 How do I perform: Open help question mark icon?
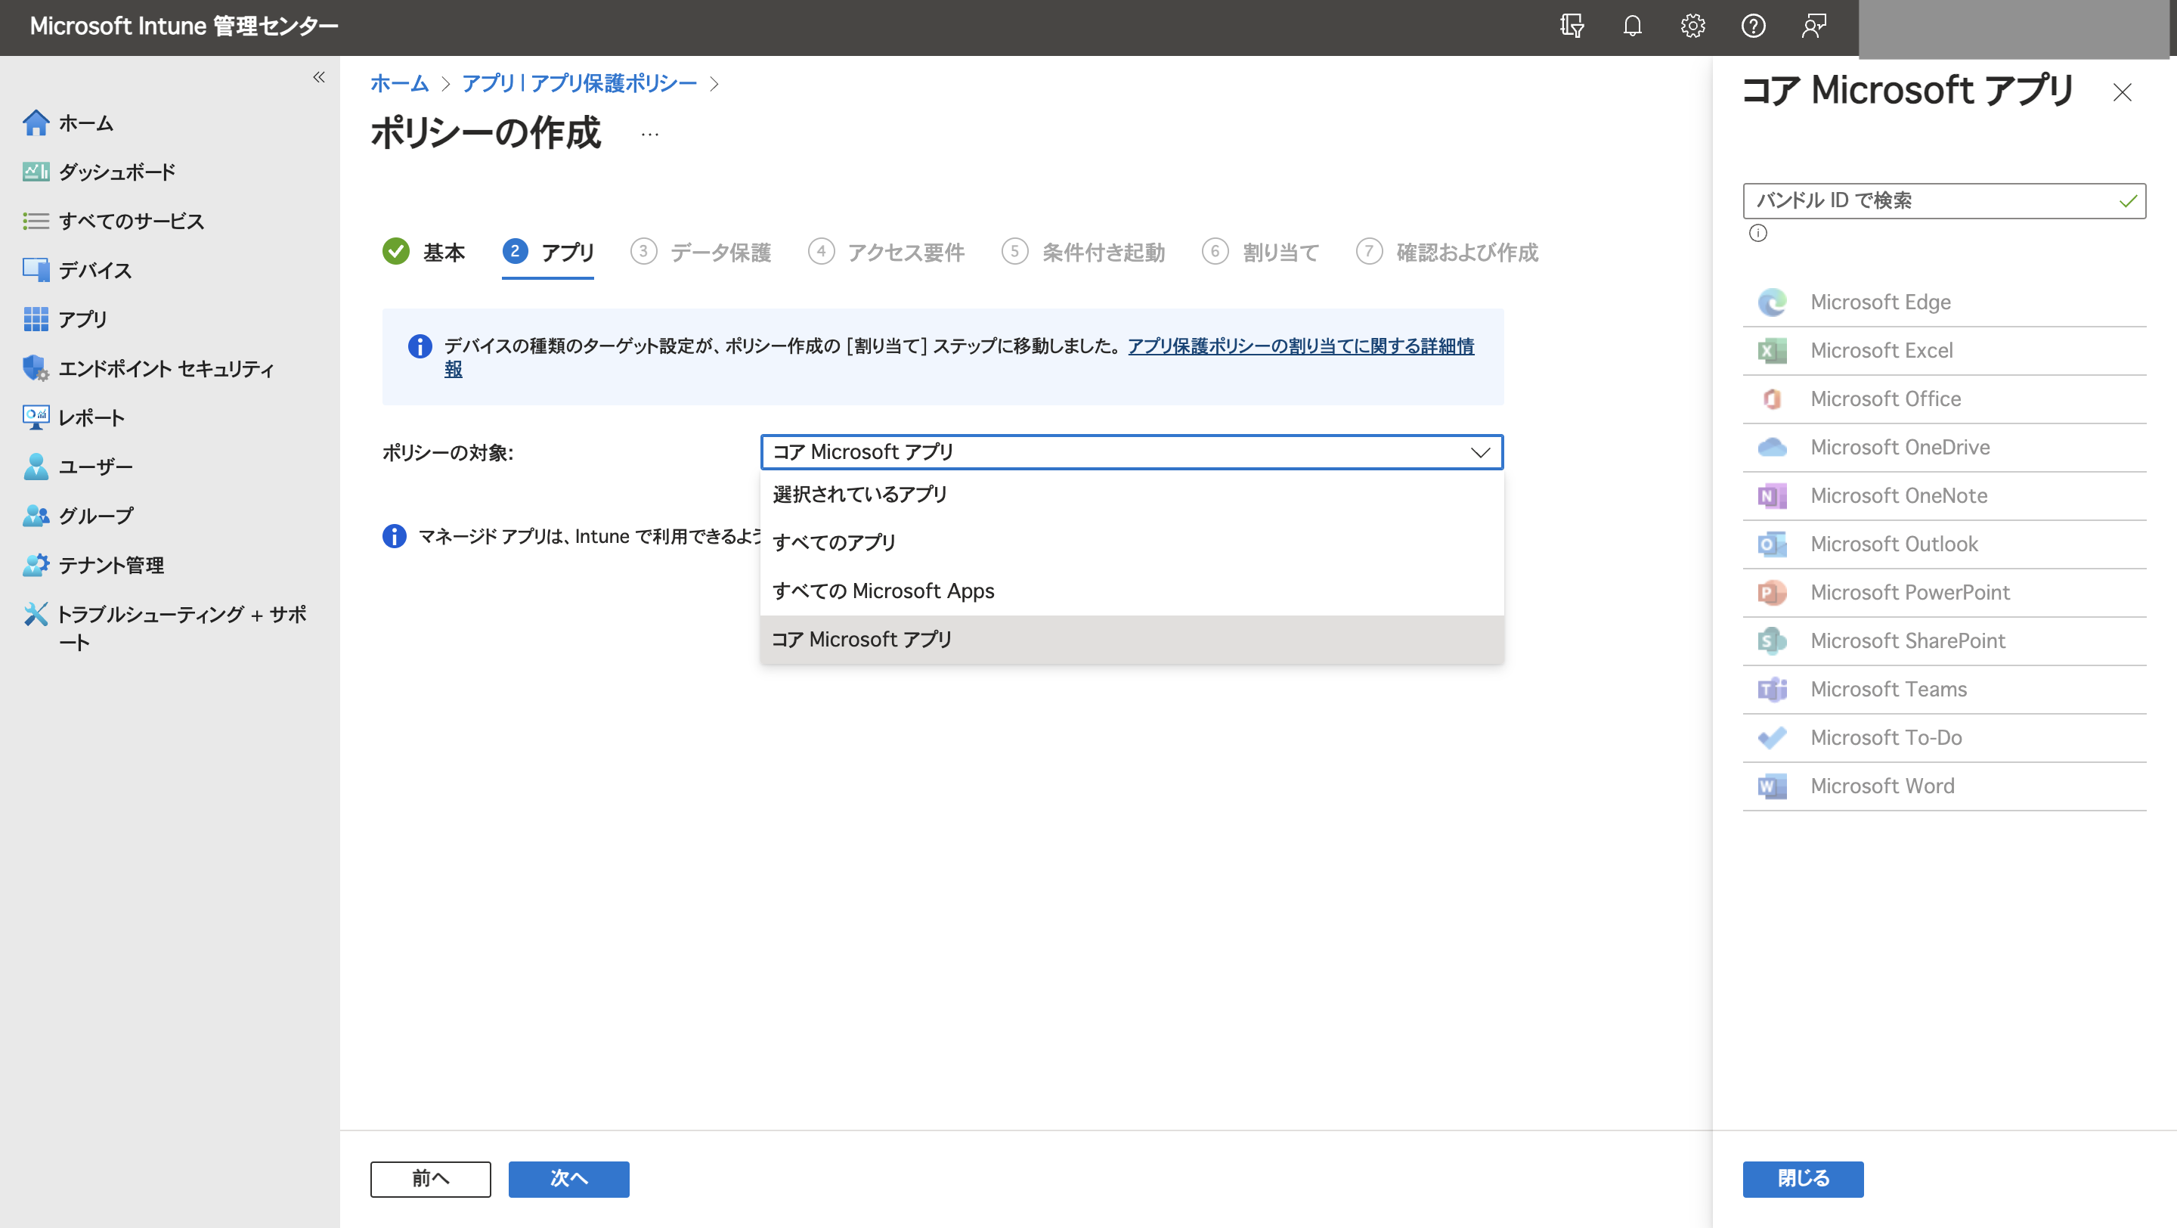[1754, 26]
